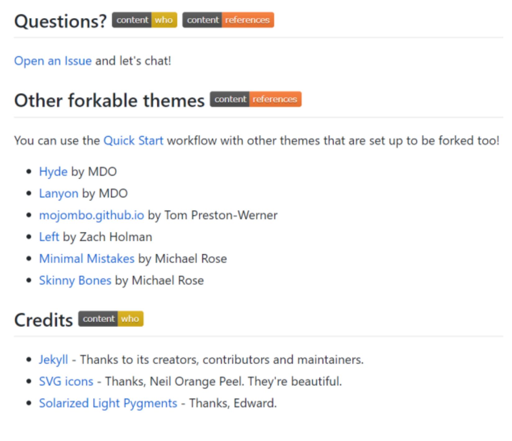This screenshot has width=512, height=441.
Task: Open the Skinny Bones theme link
Action: point(75,280)
